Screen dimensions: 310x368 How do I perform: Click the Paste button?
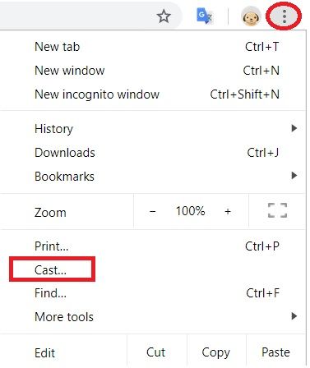[275, 352]
